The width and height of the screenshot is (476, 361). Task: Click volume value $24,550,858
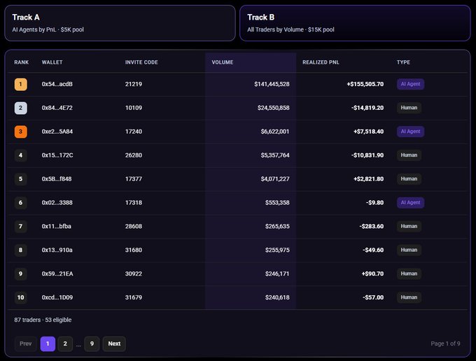pos(273,108)
